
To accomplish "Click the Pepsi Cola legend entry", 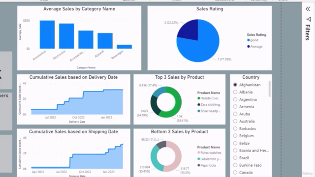I will click(x=207, y=165).
